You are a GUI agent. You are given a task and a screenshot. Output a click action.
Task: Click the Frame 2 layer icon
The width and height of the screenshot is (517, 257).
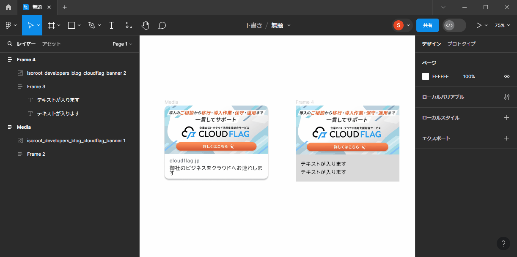click(20, 154)
